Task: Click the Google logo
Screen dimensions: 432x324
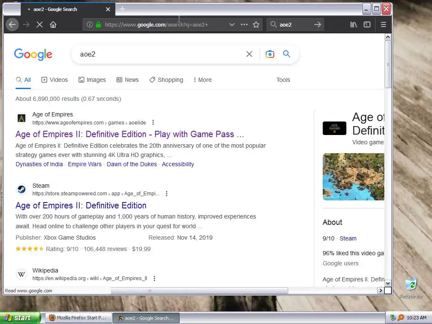Action: tap(33, 54)
